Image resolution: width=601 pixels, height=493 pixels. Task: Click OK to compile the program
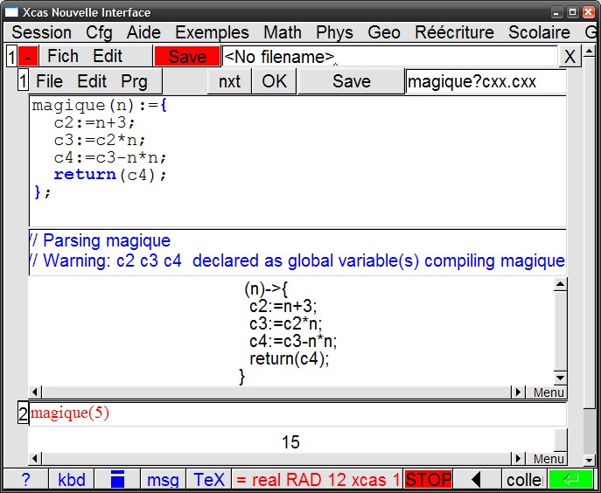click(x=274, y=81)
